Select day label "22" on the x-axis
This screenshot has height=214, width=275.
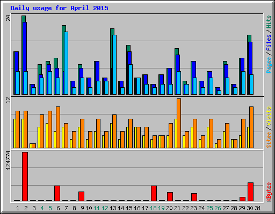coord(185,208)
